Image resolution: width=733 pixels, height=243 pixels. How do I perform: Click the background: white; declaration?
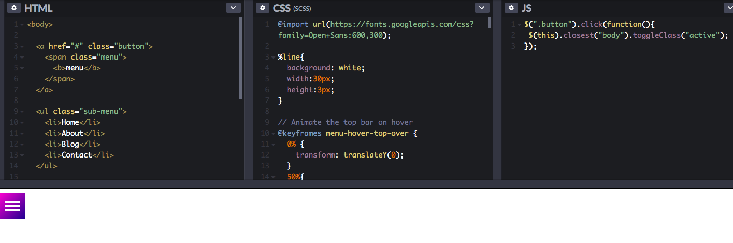click(x=326, y=68)
